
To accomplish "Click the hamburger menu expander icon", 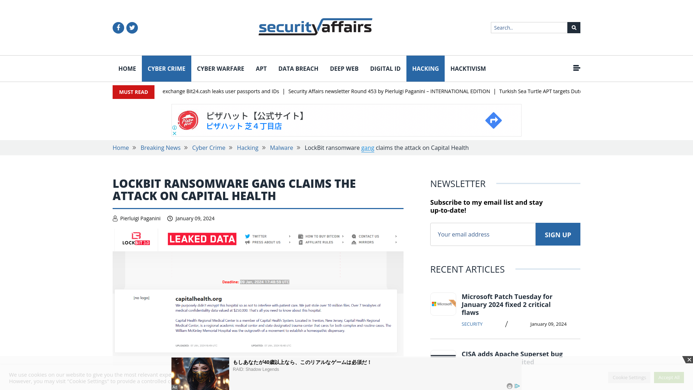I will click(576, 68).
